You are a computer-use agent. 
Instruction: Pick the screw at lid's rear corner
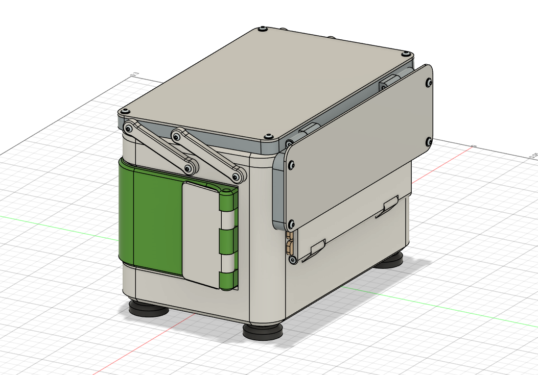[263, 29]
